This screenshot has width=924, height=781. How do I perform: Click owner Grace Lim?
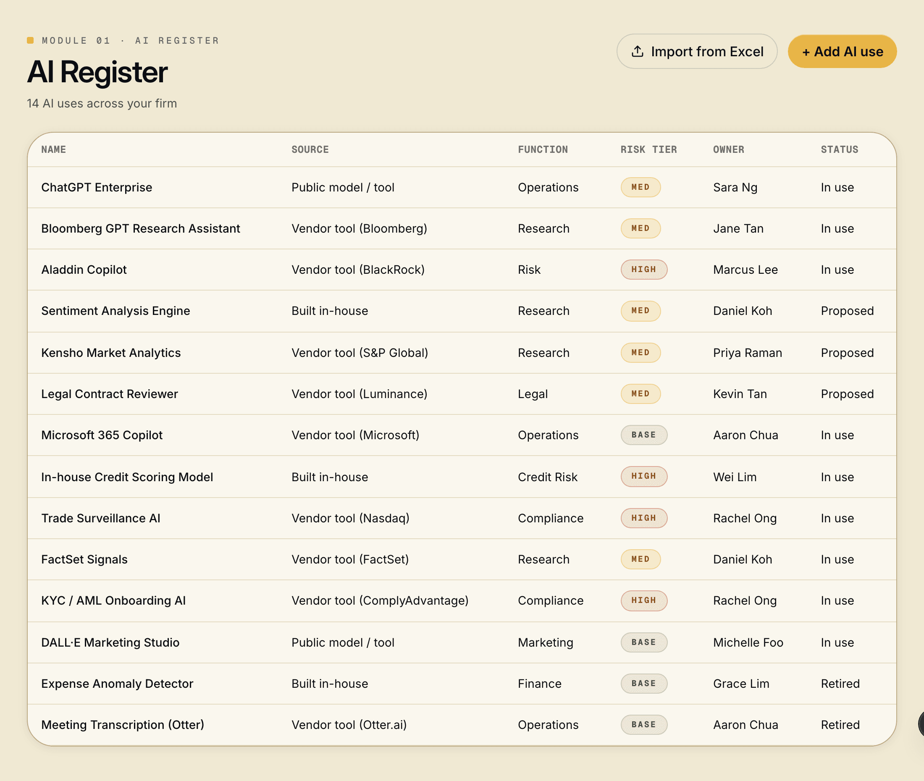click(x=741, y=684)
